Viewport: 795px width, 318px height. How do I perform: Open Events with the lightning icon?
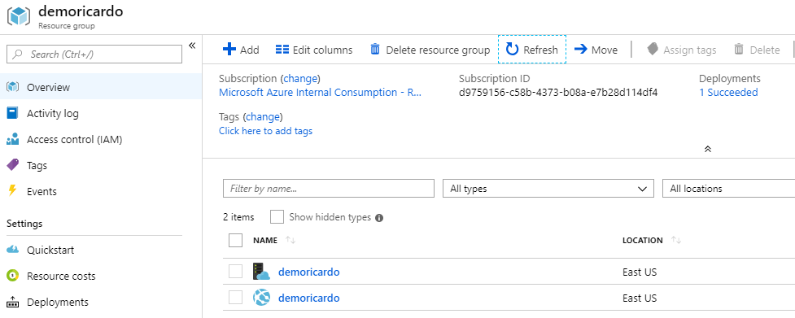point(41,191)
